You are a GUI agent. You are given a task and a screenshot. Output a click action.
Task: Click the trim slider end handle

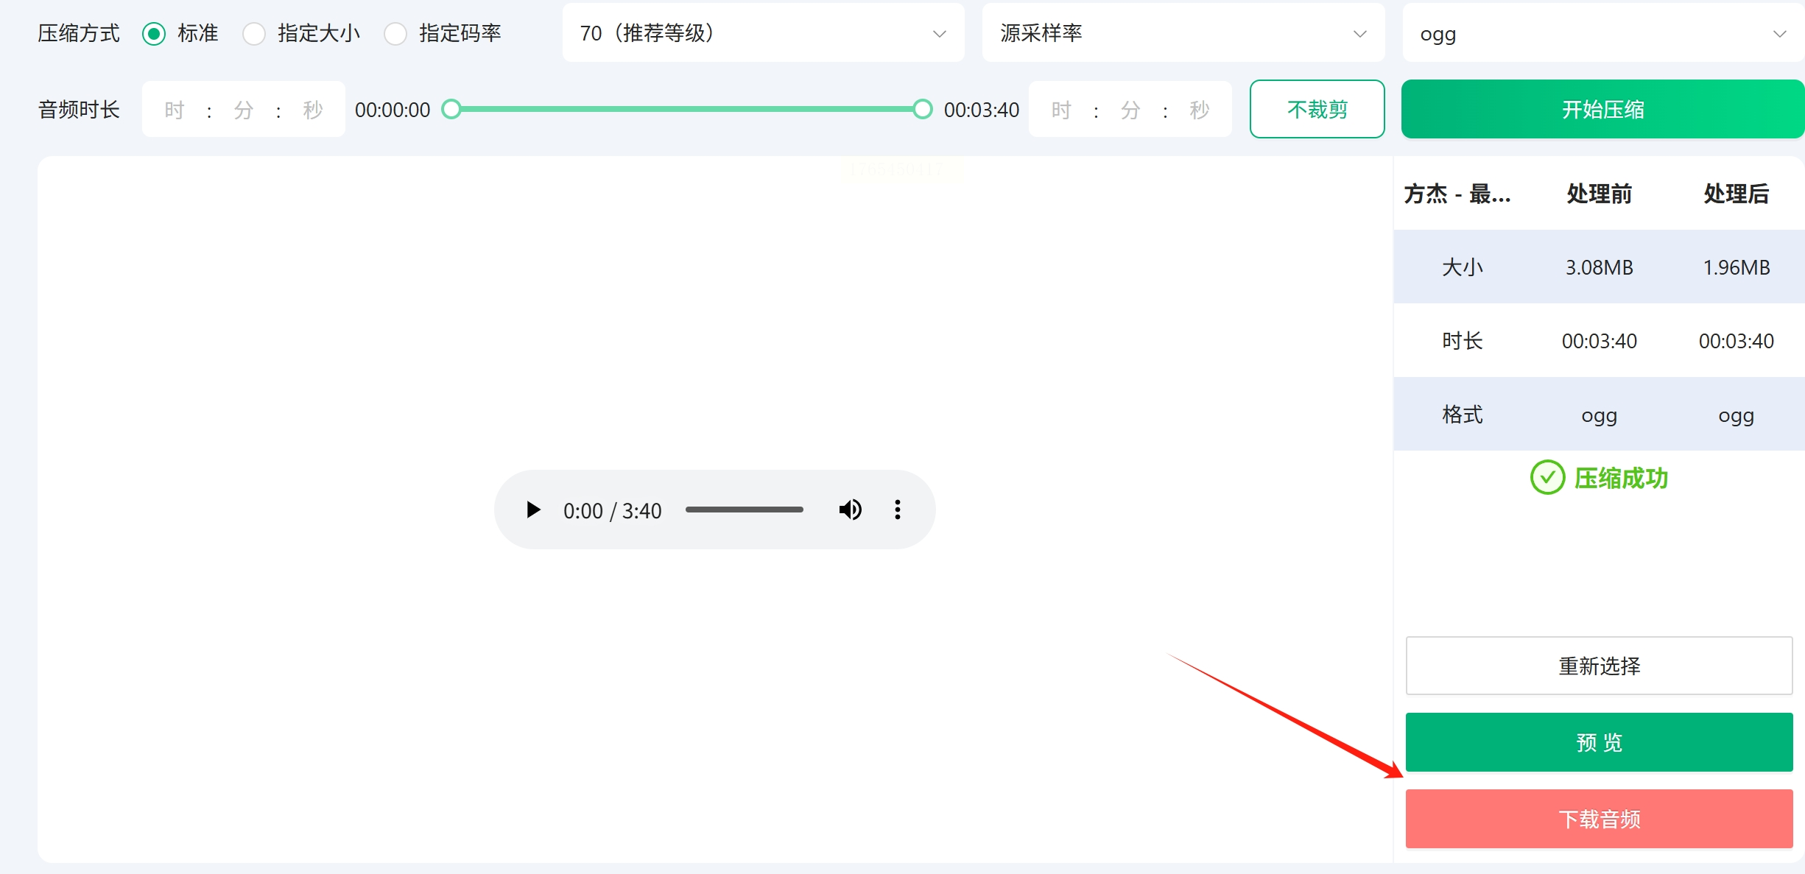[922, 110]
